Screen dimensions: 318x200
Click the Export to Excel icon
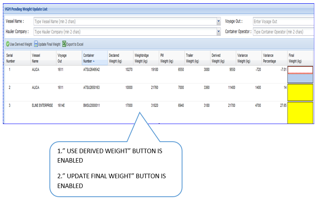[x=64, y=44]
